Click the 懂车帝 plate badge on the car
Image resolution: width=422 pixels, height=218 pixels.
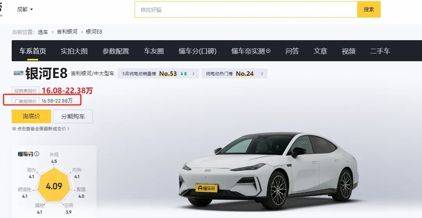click(x=207, y=188)
